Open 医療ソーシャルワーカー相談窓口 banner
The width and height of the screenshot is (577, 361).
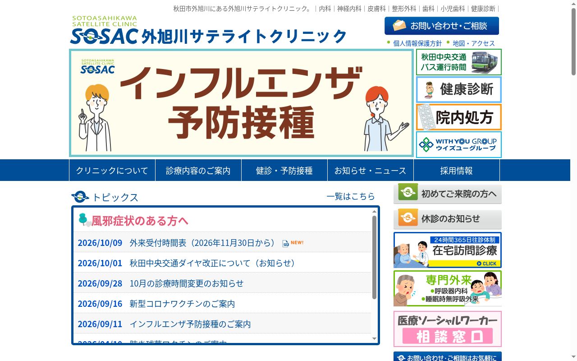[448, 329]
